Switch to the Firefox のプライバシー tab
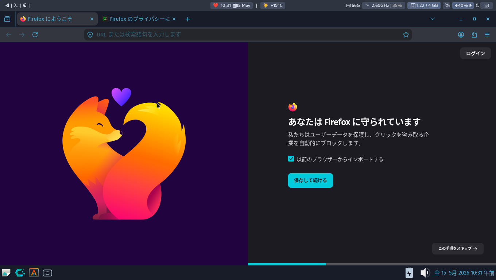This screenshot has width=496, height=280. [140, 19]
